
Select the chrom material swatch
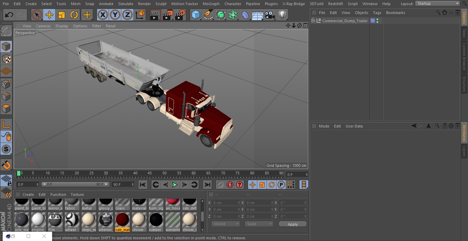[139, 222]
